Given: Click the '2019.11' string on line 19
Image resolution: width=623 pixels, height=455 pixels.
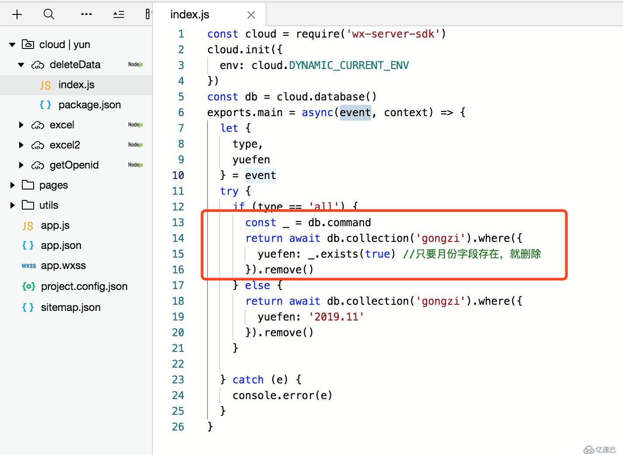Looking at the screenshot, I should [x=336, y=317].
